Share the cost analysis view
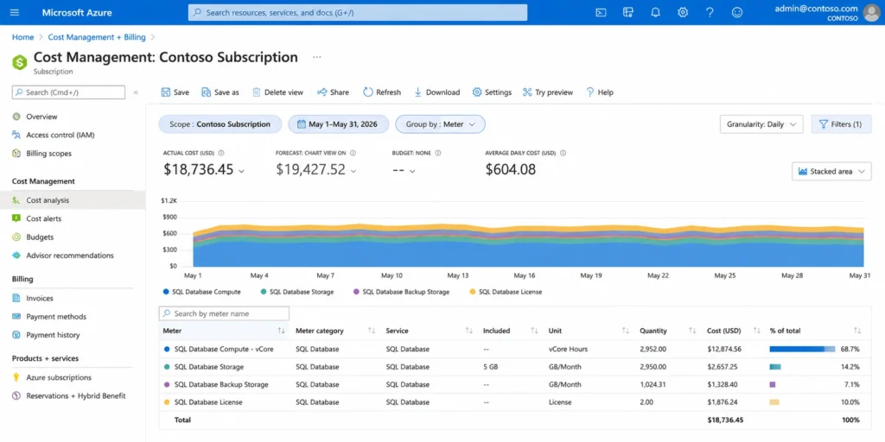 [333, 92]
